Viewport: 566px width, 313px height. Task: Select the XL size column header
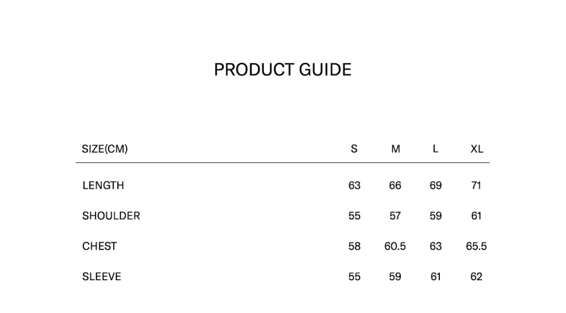coord(476,149)
